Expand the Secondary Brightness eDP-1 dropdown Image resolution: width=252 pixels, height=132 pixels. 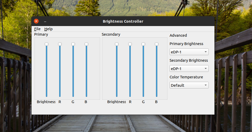point(189,69)
